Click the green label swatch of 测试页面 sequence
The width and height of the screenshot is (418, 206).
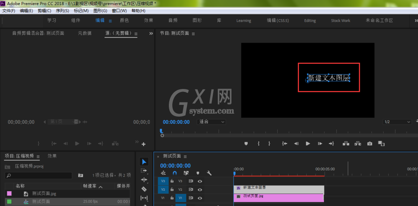9,201
